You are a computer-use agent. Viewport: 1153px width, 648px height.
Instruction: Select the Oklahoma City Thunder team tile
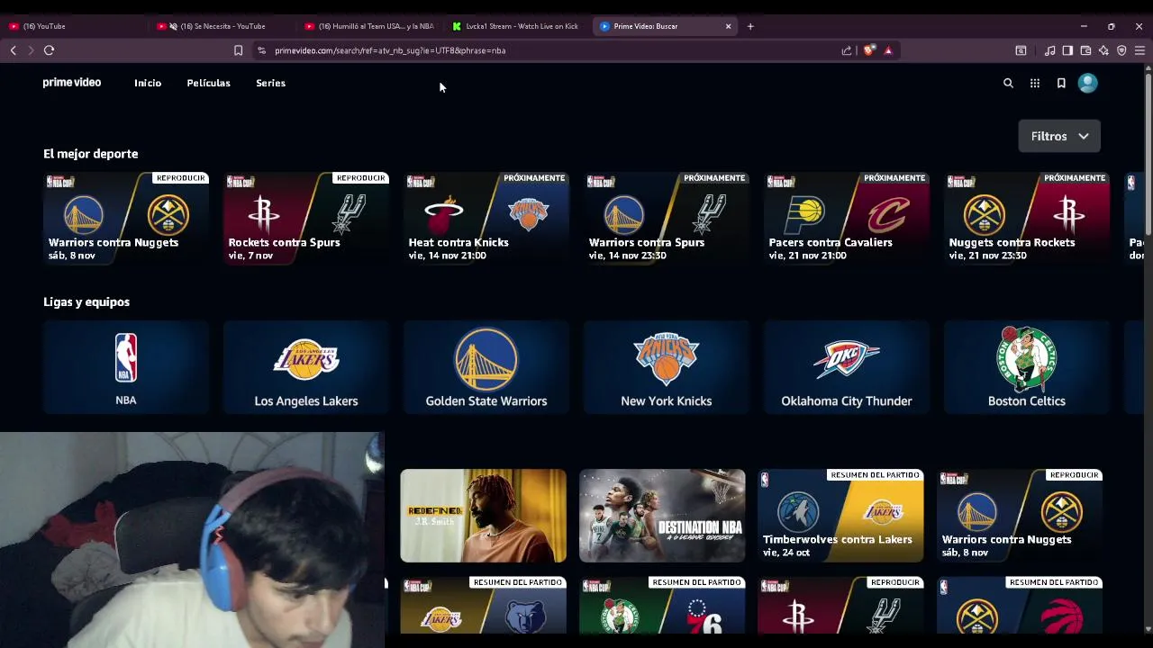click(847, 367)
